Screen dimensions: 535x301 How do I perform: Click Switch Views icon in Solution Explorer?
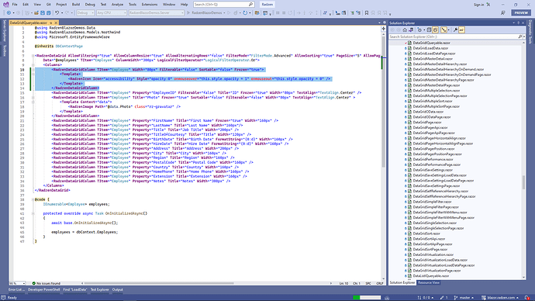pos(411,30)
